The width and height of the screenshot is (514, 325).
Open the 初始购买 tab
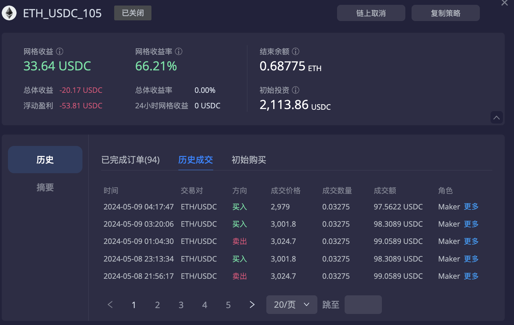(249, 160)
